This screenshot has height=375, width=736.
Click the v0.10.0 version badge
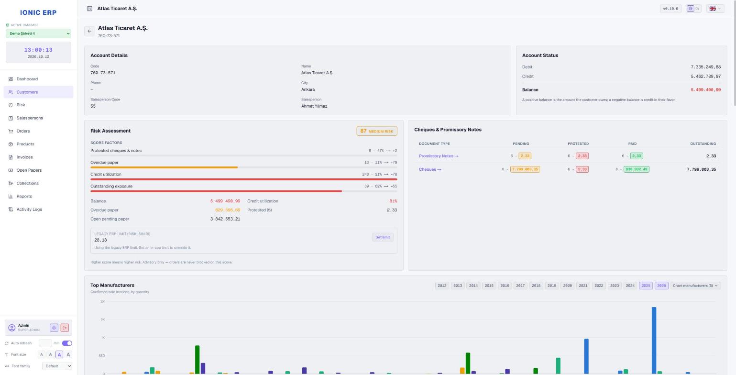coord(670,9)
